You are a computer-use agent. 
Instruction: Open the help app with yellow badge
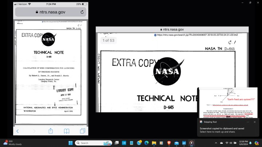coord(139,143)
